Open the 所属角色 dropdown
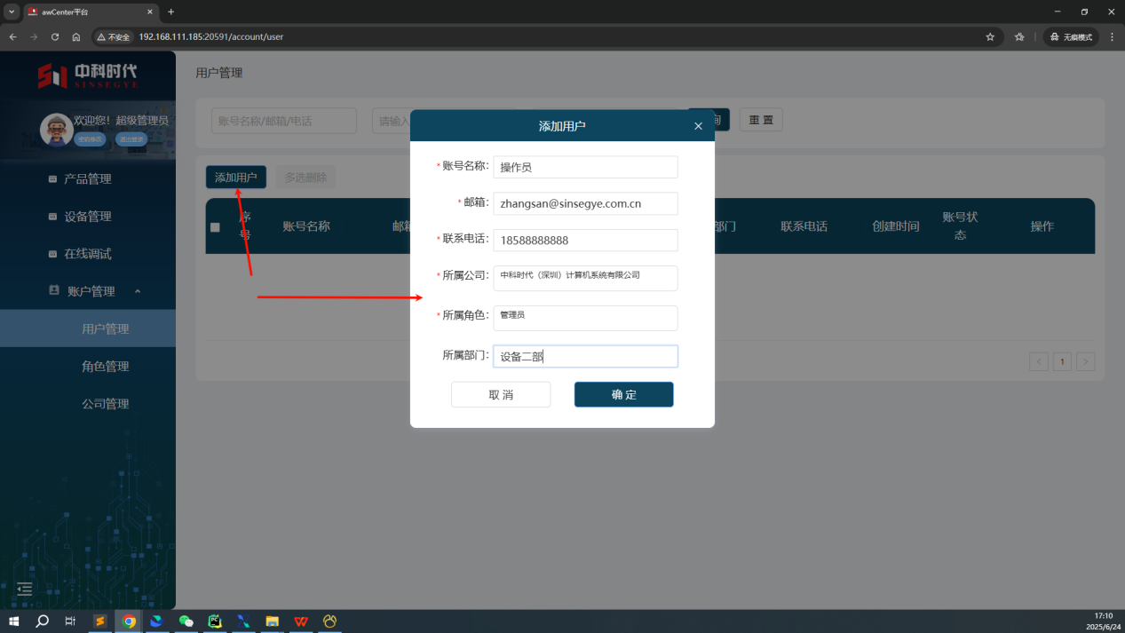The width and height of the screenshot is (1125, 633). coord(585,318)
